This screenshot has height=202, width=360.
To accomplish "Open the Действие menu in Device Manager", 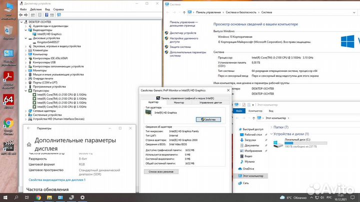I will click(36, 9).
